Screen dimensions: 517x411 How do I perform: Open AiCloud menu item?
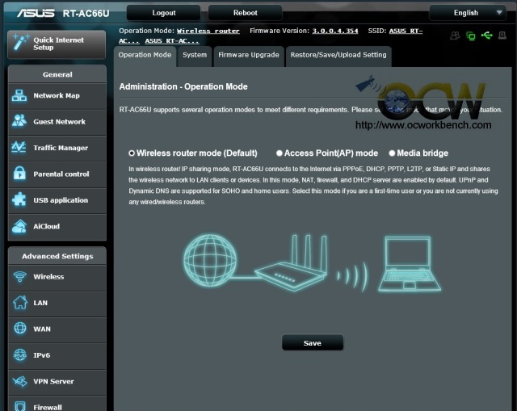point(57,227)
